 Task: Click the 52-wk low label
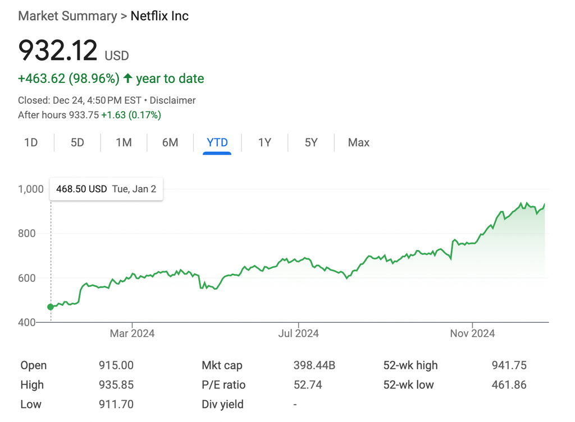click(409, 384)
